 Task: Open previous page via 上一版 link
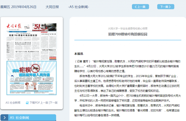coord(44,103)
